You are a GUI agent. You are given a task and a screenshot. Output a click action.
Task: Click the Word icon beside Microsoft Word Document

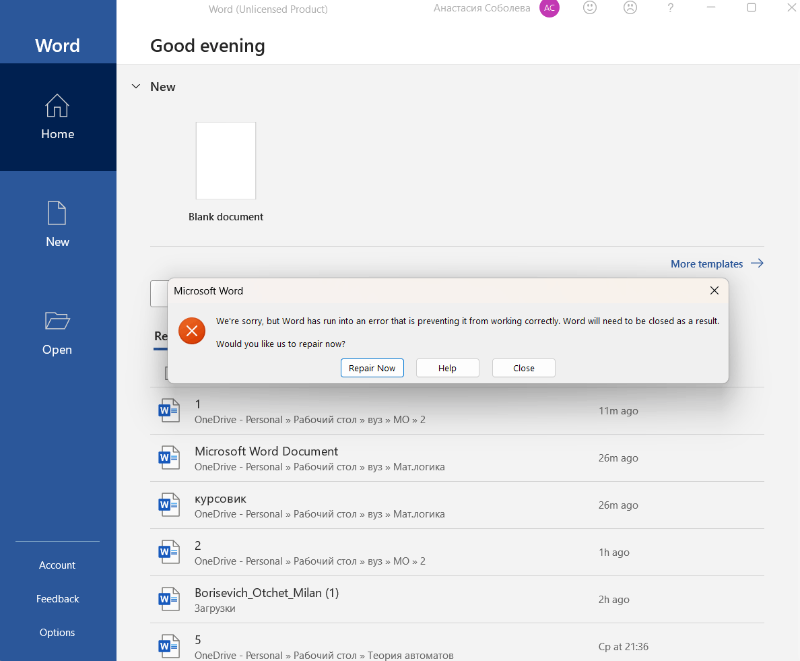[x=169, y=458]
